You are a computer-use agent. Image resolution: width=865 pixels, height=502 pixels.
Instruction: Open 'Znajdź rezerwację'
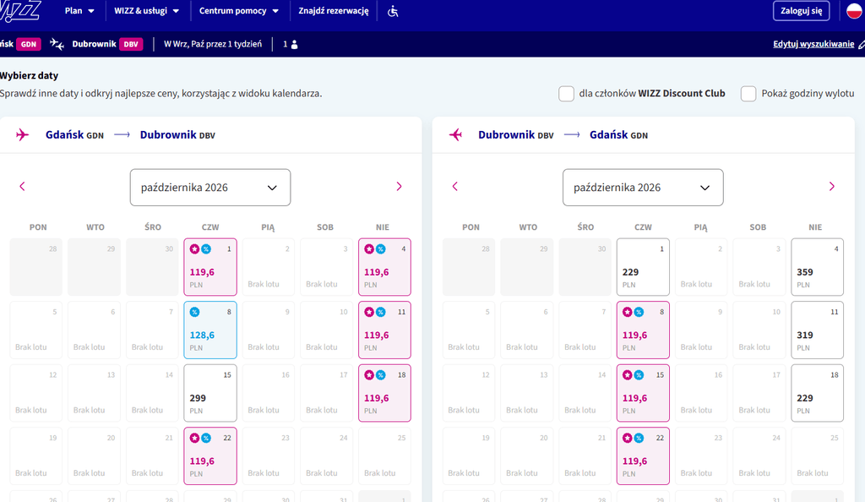point(333,11)
